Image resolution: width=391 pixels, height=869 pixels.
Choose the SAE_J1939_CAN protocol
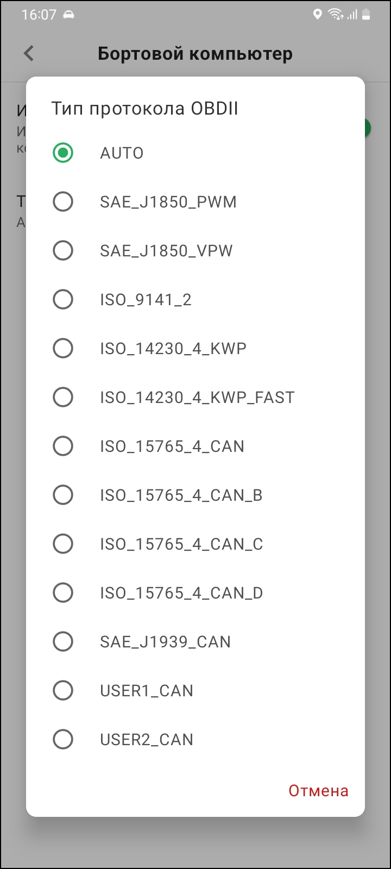pyautogui.click(x=63, y=642)
